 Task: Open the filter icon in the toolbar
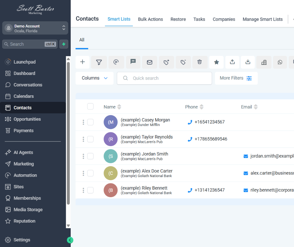[x=99, y=62]
